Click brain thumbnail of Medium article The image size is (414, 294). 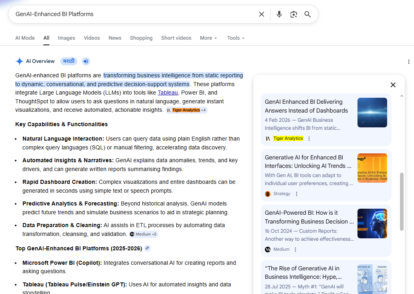coord(372,224)
